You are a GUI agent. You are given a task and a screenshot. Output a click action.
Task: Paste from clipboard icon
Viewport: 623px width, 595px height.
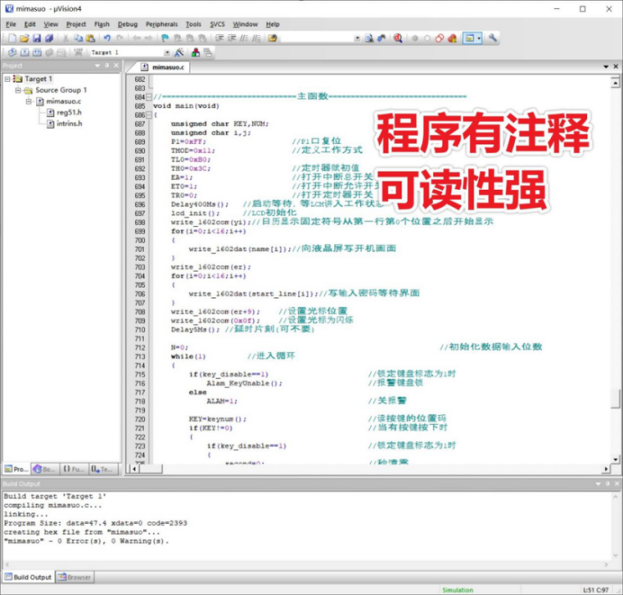91,38
